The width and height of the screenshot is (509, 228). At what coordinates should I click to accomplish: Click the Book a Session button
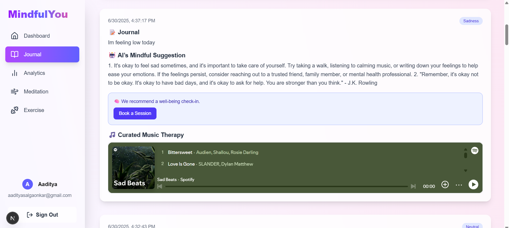tap(135, 113)
